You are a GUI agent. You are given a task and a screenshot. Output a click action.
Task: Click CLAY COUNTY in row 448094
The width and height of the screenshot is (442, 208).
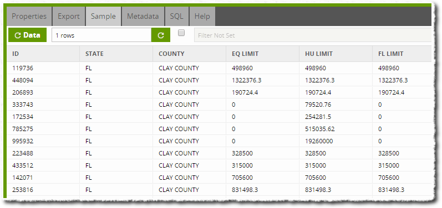pyautogui.click(x=179, y=80)
